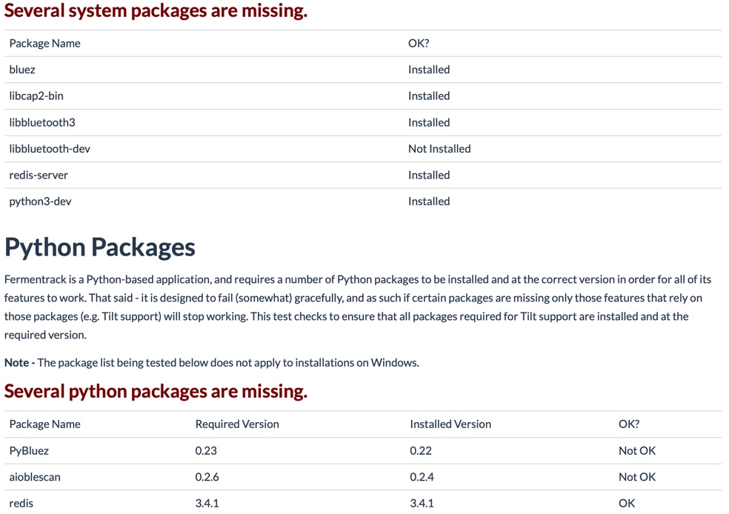Image resolution: width=729 pixels, height=514 pixels.
Task: Click the 'Installed Version' column header
Action: [450, 424]
